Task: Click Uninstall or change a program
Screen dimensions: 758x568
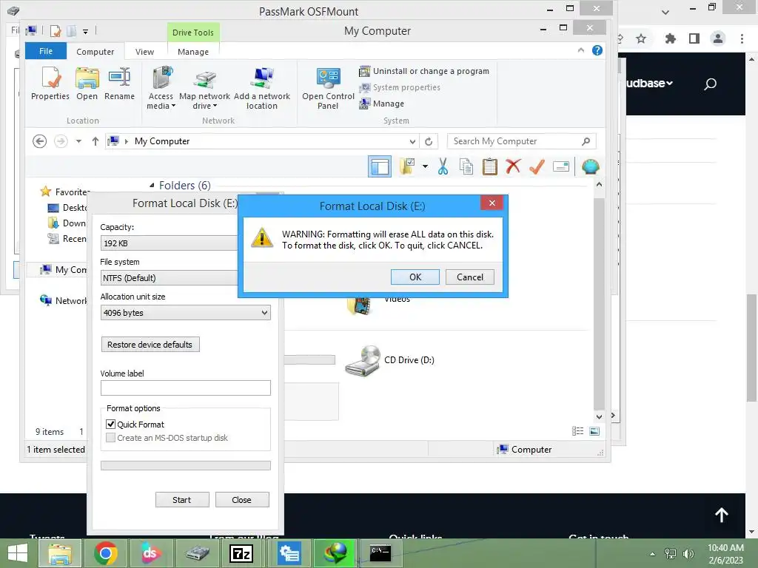Action: 424,71
